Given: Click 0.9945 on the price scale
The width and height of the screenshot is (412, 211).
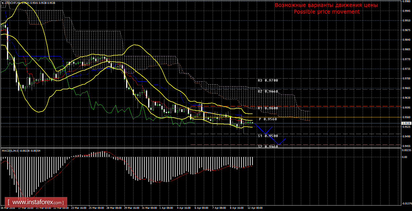Looking at the screenshot, I should pos(406,11).
